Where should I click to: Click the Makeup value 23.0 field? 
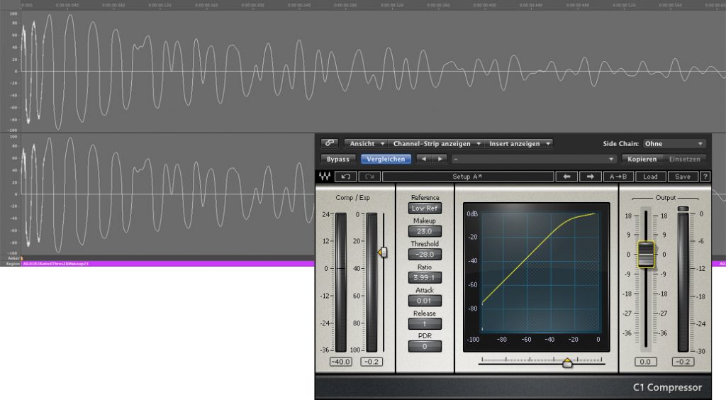[425, 231]
